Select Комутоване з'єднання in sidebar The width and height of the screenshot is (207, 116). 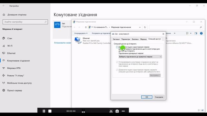pyautogui.click(x=18, y=61)
